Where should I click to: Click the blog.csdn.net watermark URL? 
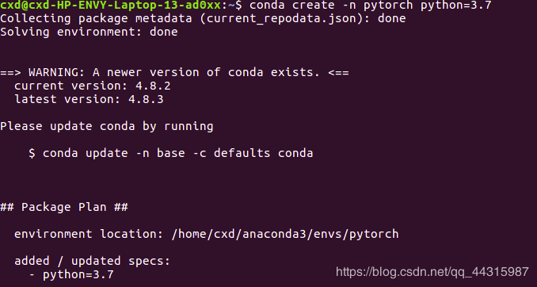[432, 272]
